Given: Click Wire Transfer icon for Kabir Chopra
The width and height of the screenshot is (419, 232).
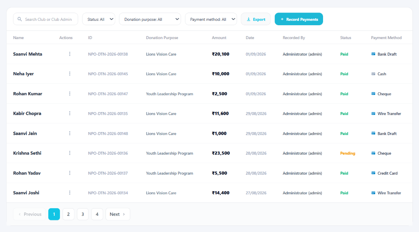Looking at the screenshot, I should [x=373, y=113].
